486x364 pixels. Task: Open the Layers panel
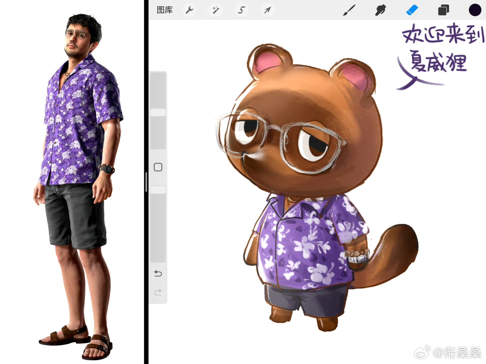443,10
